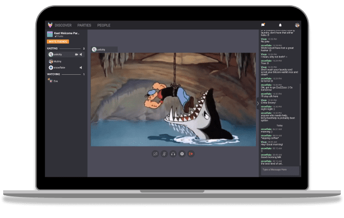Click the WATCHING section header
This screenshot has height=218, width=344.
coord(53,74)
